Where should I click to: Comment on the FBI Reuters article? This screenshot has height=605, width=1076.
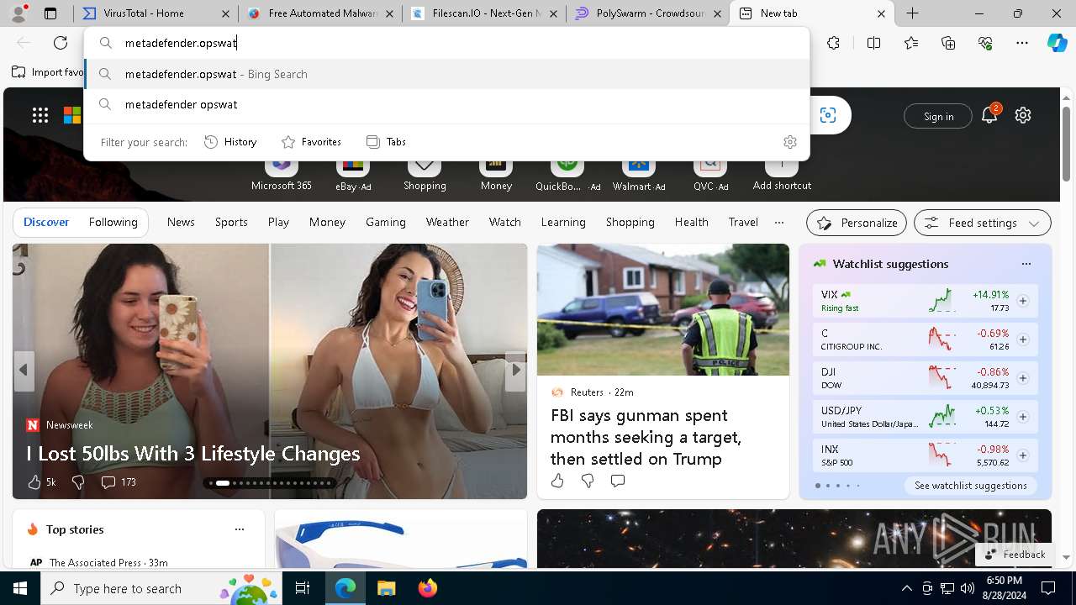pos(618,481)
